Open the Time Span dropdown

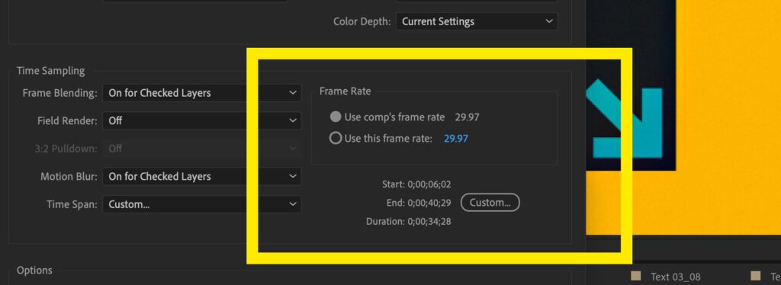201,204
